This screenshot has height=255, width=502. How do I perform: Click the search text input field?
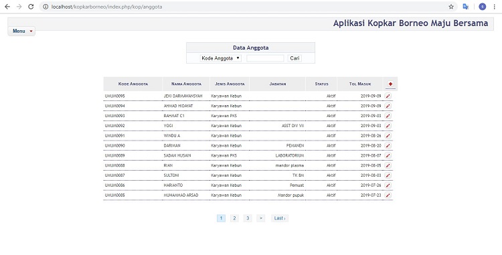click(265, 58)
